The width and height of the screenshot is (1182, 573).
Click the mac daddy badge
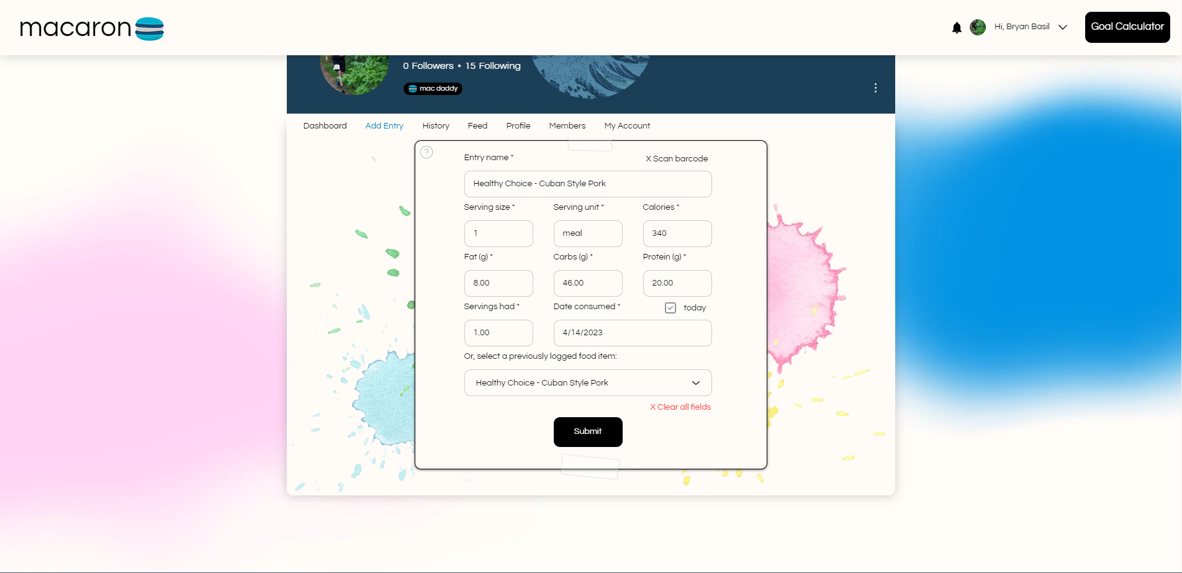433,89
